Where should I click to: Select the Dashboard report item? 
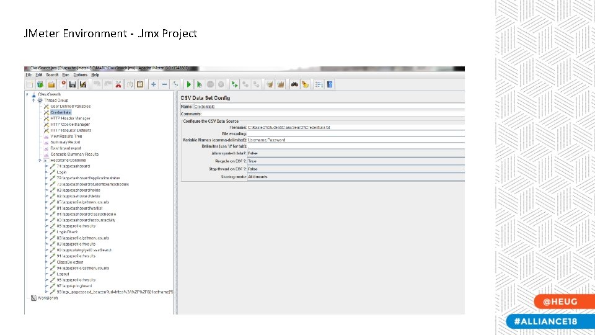(66, 148)
